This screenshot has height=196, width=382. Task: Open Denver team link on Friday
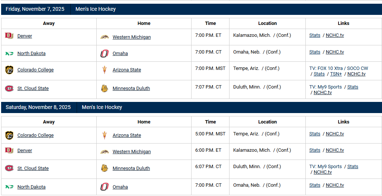point(25,36)
